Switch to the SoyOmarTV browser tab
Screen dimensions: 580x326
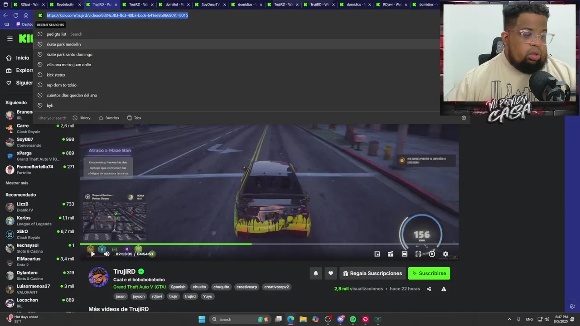[210, 5]
